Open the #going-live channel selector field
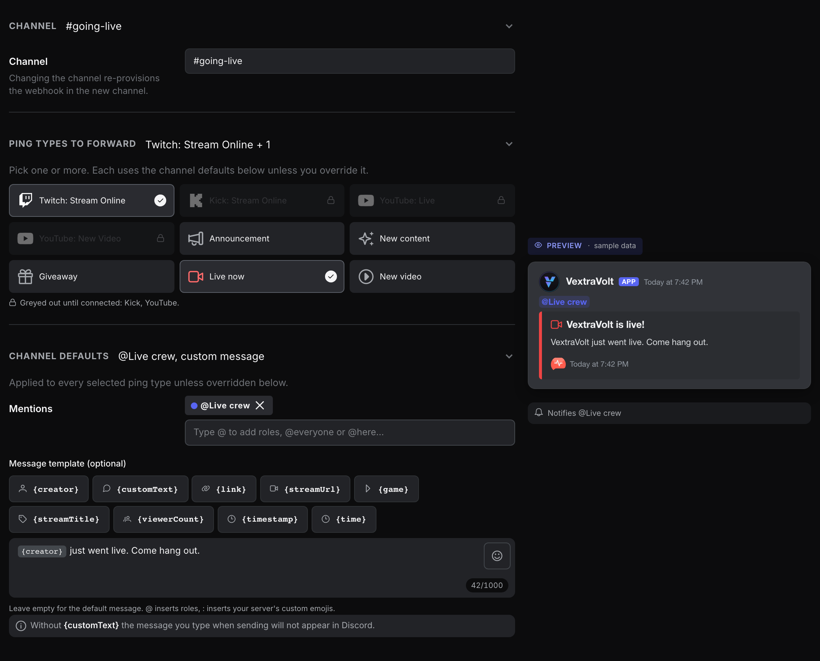820x661 pixels. coord(350,61)
